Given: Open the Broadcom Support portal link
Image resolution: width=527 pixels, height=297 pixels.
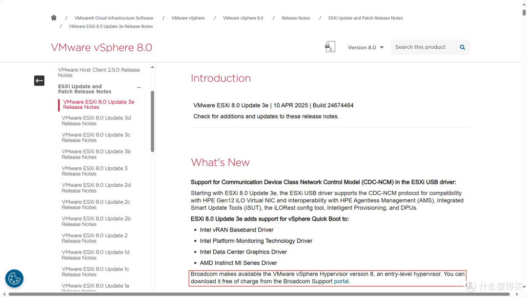Looking at the screenshot, I should pos(341,281).
